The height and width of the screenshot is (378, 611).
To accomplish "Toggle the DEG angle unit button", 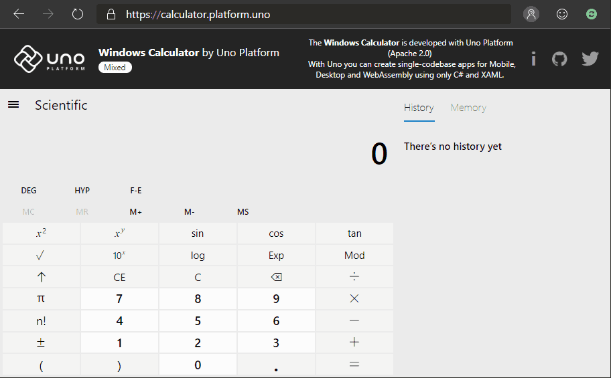I will 28,191.
